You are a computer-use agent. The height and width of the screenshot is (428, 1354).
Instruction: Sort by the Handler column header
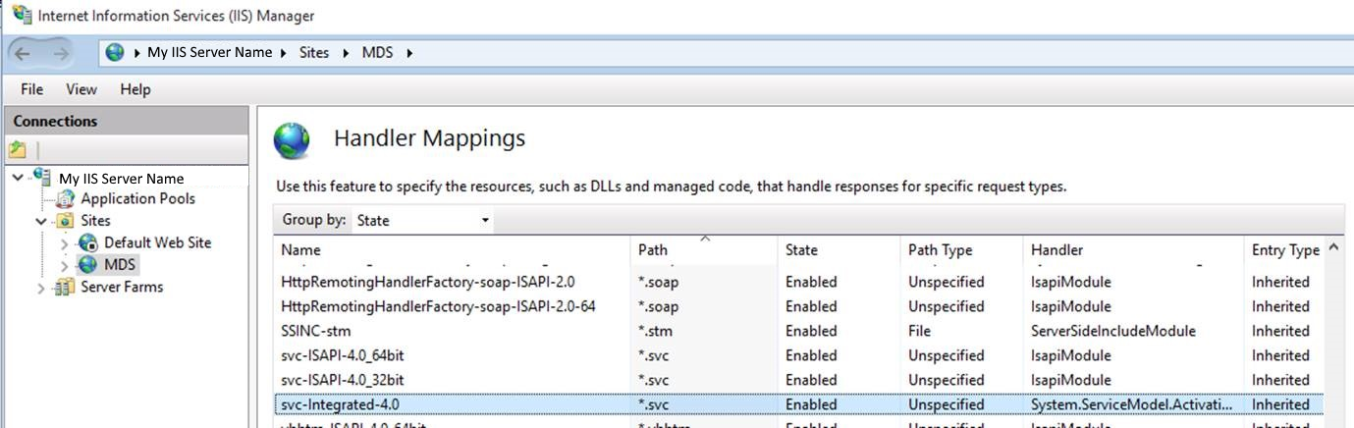click(1133, 250)
